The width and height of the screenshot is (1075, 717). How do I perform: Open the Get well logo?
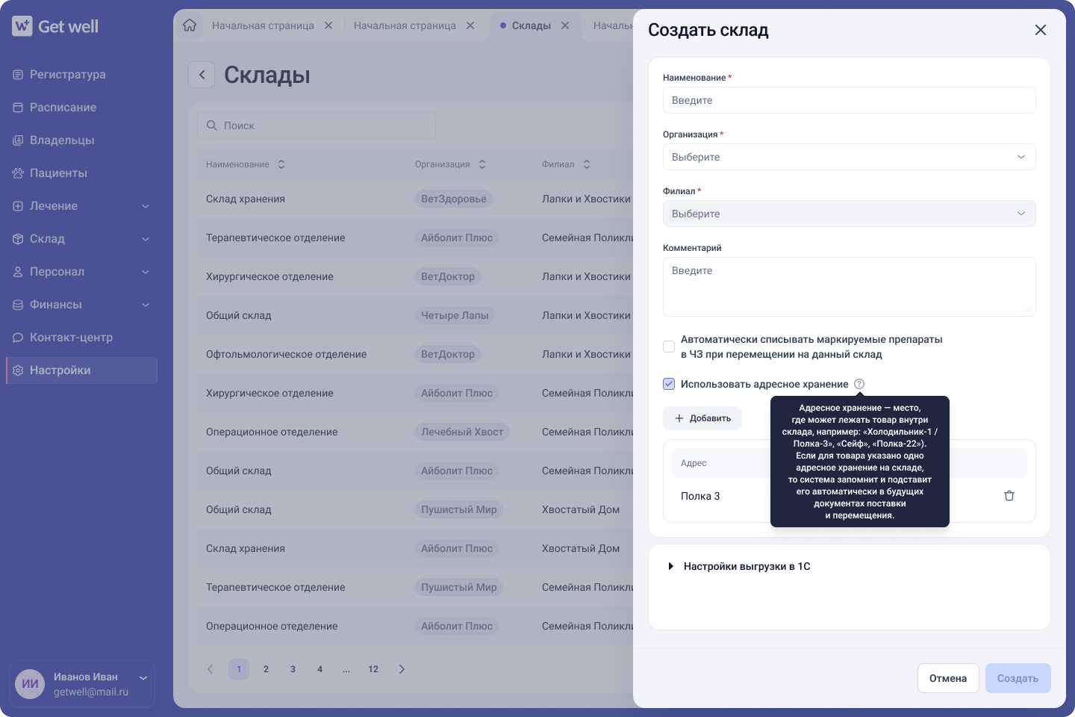[x=55, y=26]
